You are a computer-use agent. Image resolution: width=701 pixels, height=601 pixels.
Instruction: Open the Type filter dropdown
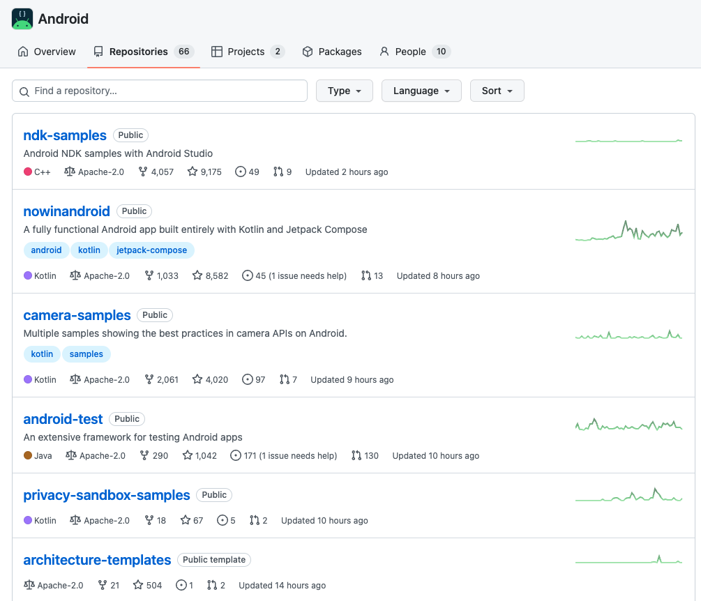[345, 91]
